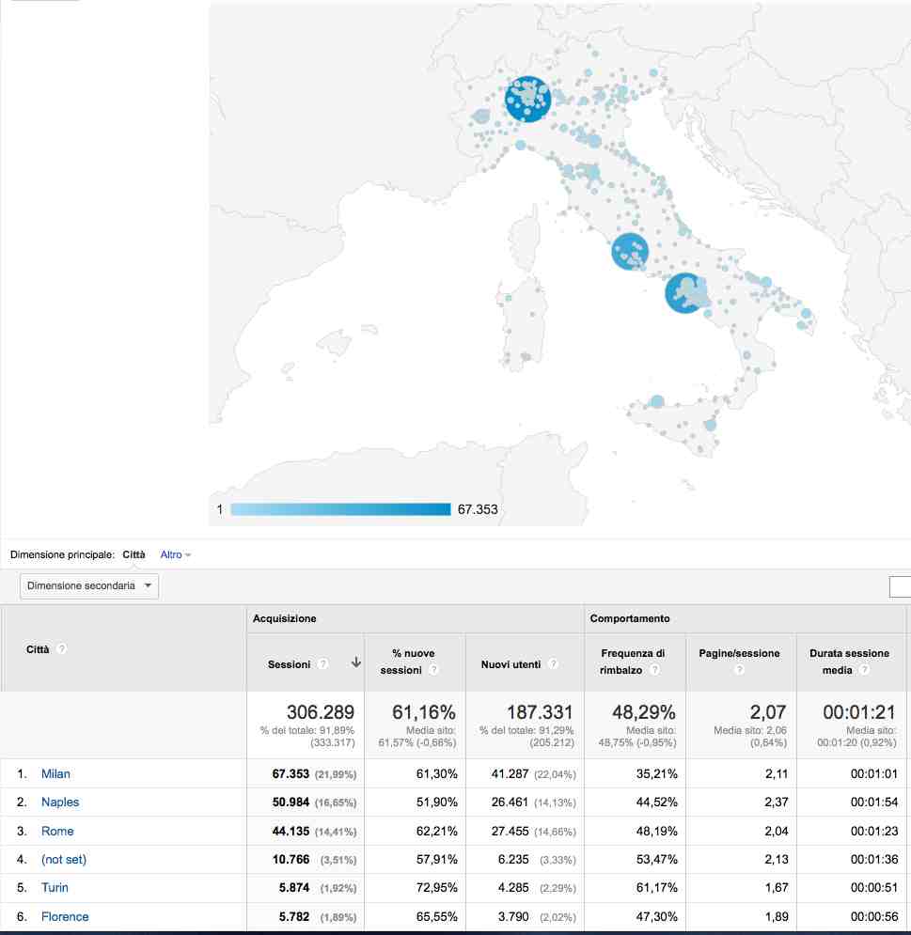This screenshot has width=911, height=935.
Task: Click the (not set) city entry
Action: 64,860
